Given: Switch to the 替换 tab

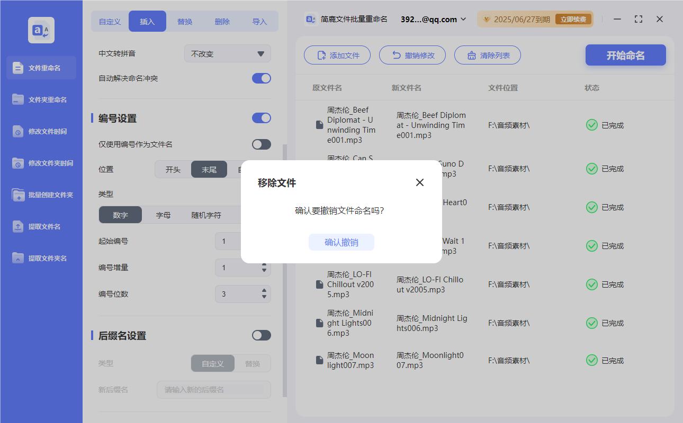Looking at the screenshot, I should click(x=185, y=21).
